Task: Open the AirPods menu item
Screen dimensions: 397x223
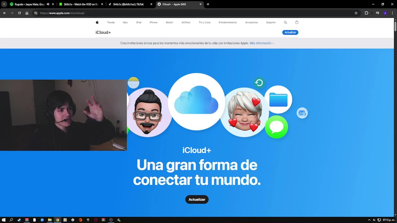Action: (186, 23)
